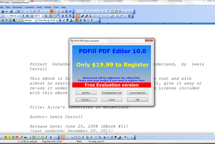Toggle bottom toolbar select pointer tool
This screenshot has width=215, height=144.
[x=63, y=137]
